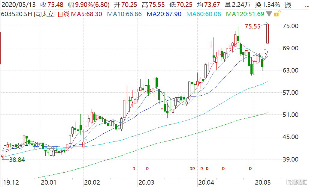Click the 57.00 price axis label
Viewport: 309px width, 187px height.
291,92
